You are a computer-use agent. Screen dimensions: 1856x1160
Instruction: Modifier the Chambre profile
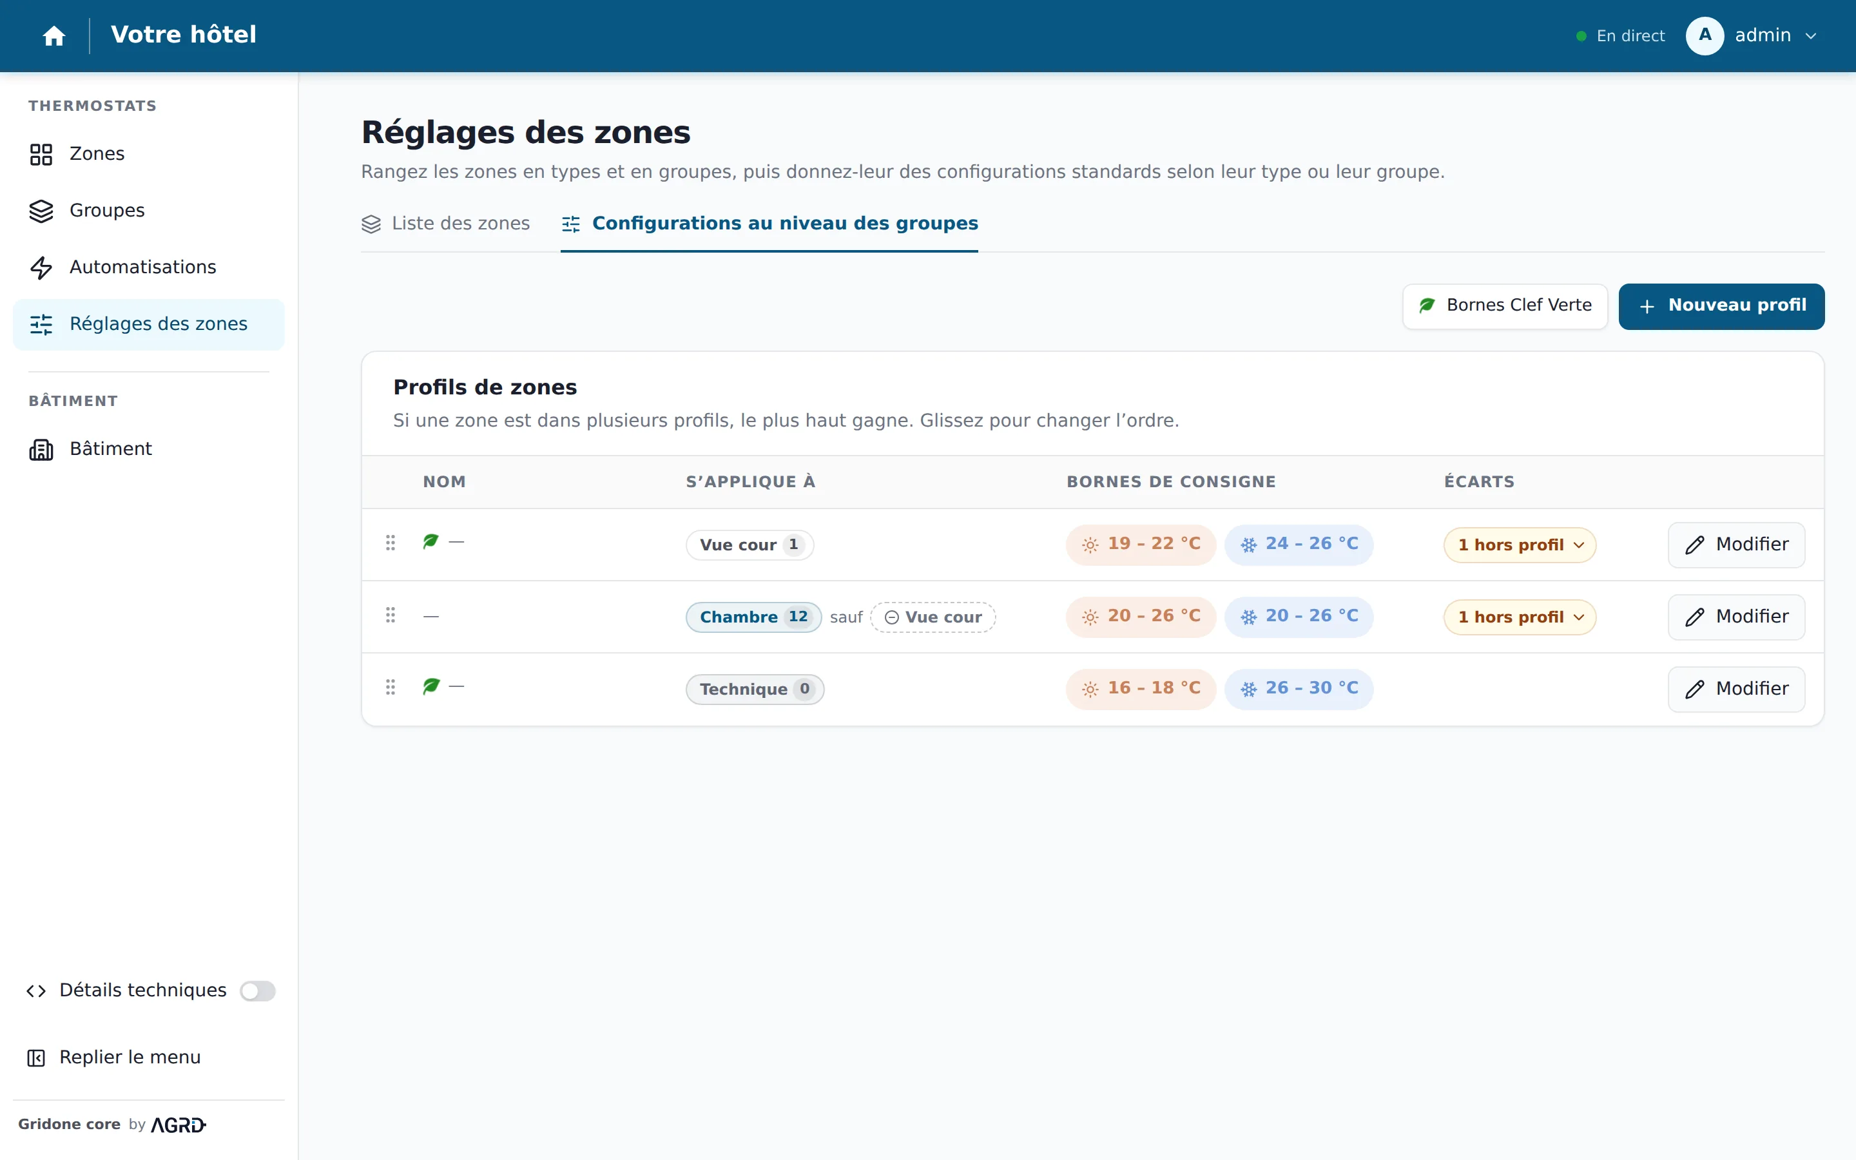(x=1736, y=617)
